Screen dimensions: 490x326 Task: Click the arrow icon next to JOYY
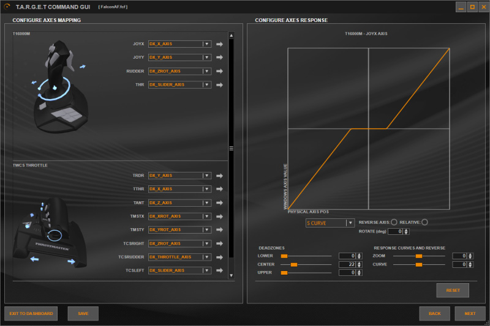click(x=219, y=57)
